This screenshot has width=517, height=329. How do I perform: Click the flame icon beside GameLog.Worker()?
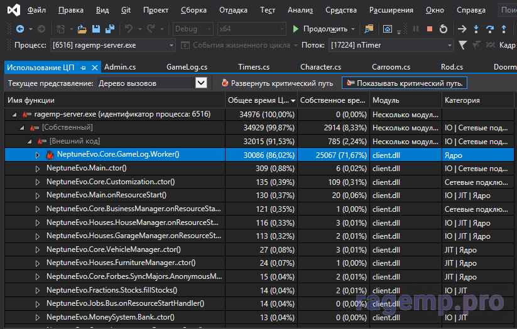(50, 155)
